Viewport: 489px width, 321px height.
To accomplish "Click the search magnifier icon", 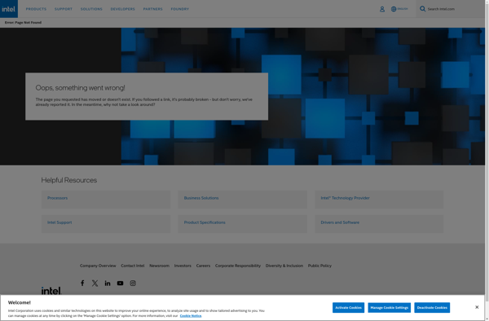I will pyautogui.click(x=422, y=9).
